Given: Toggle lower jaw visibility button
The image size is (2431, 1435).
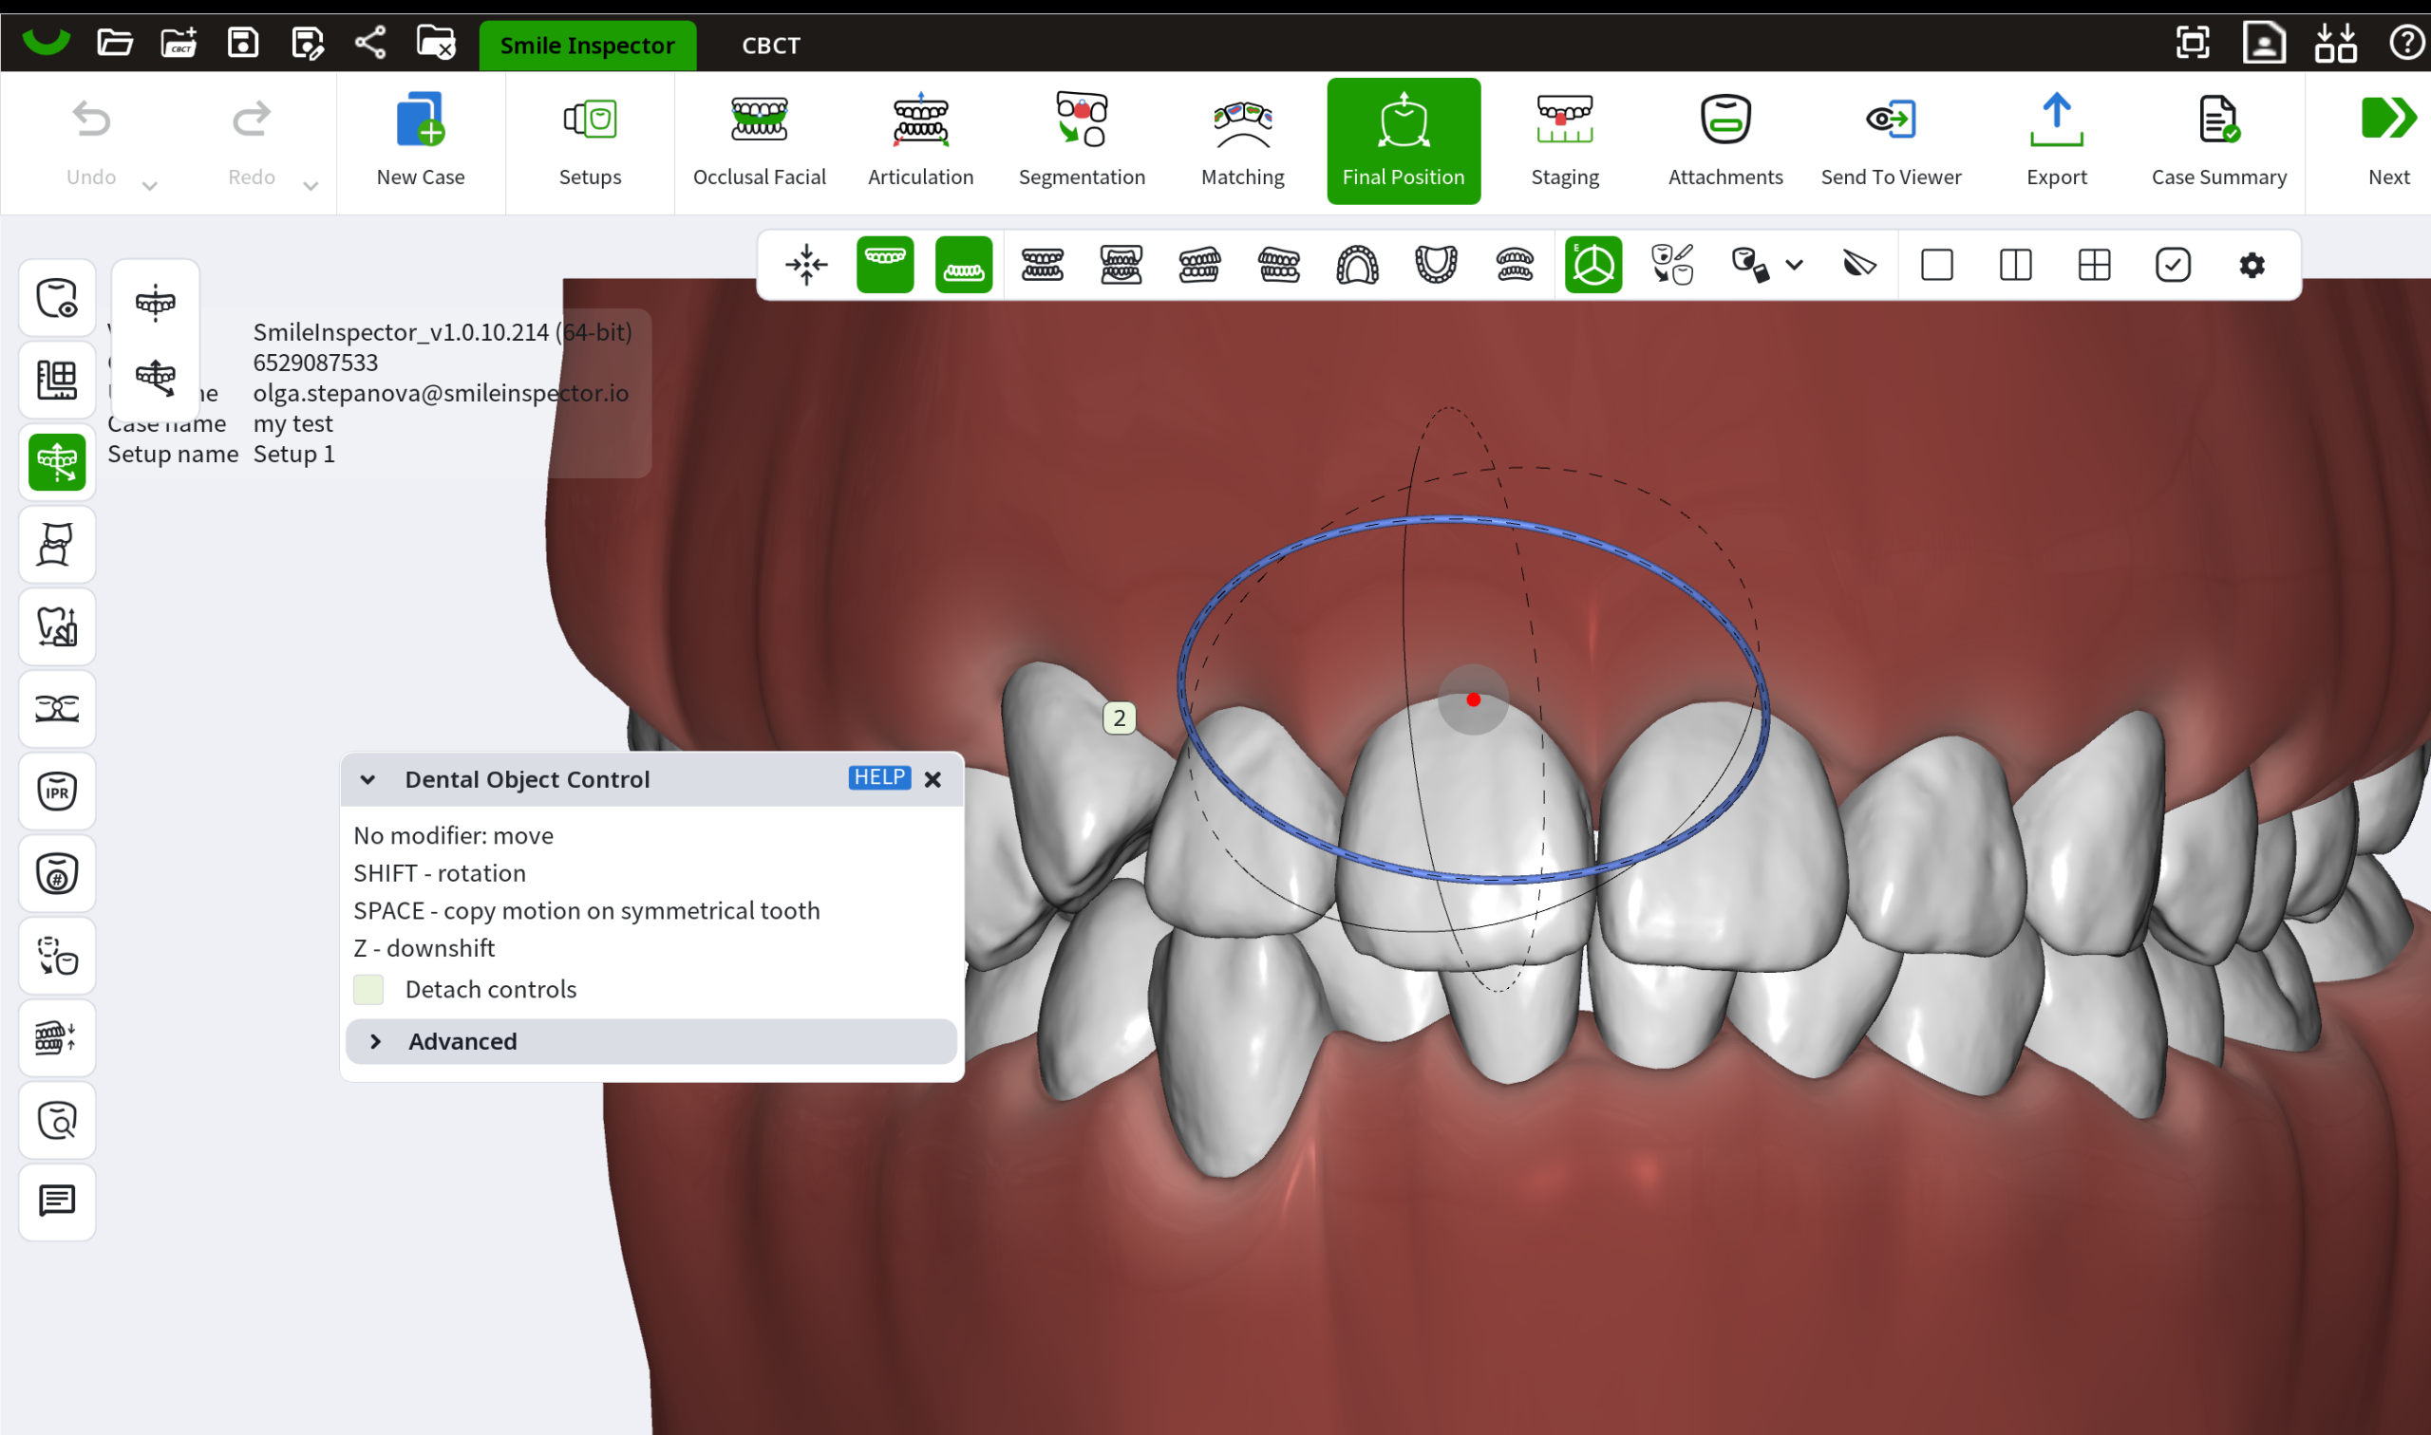Looking at the screenshot, I should 964,264.
